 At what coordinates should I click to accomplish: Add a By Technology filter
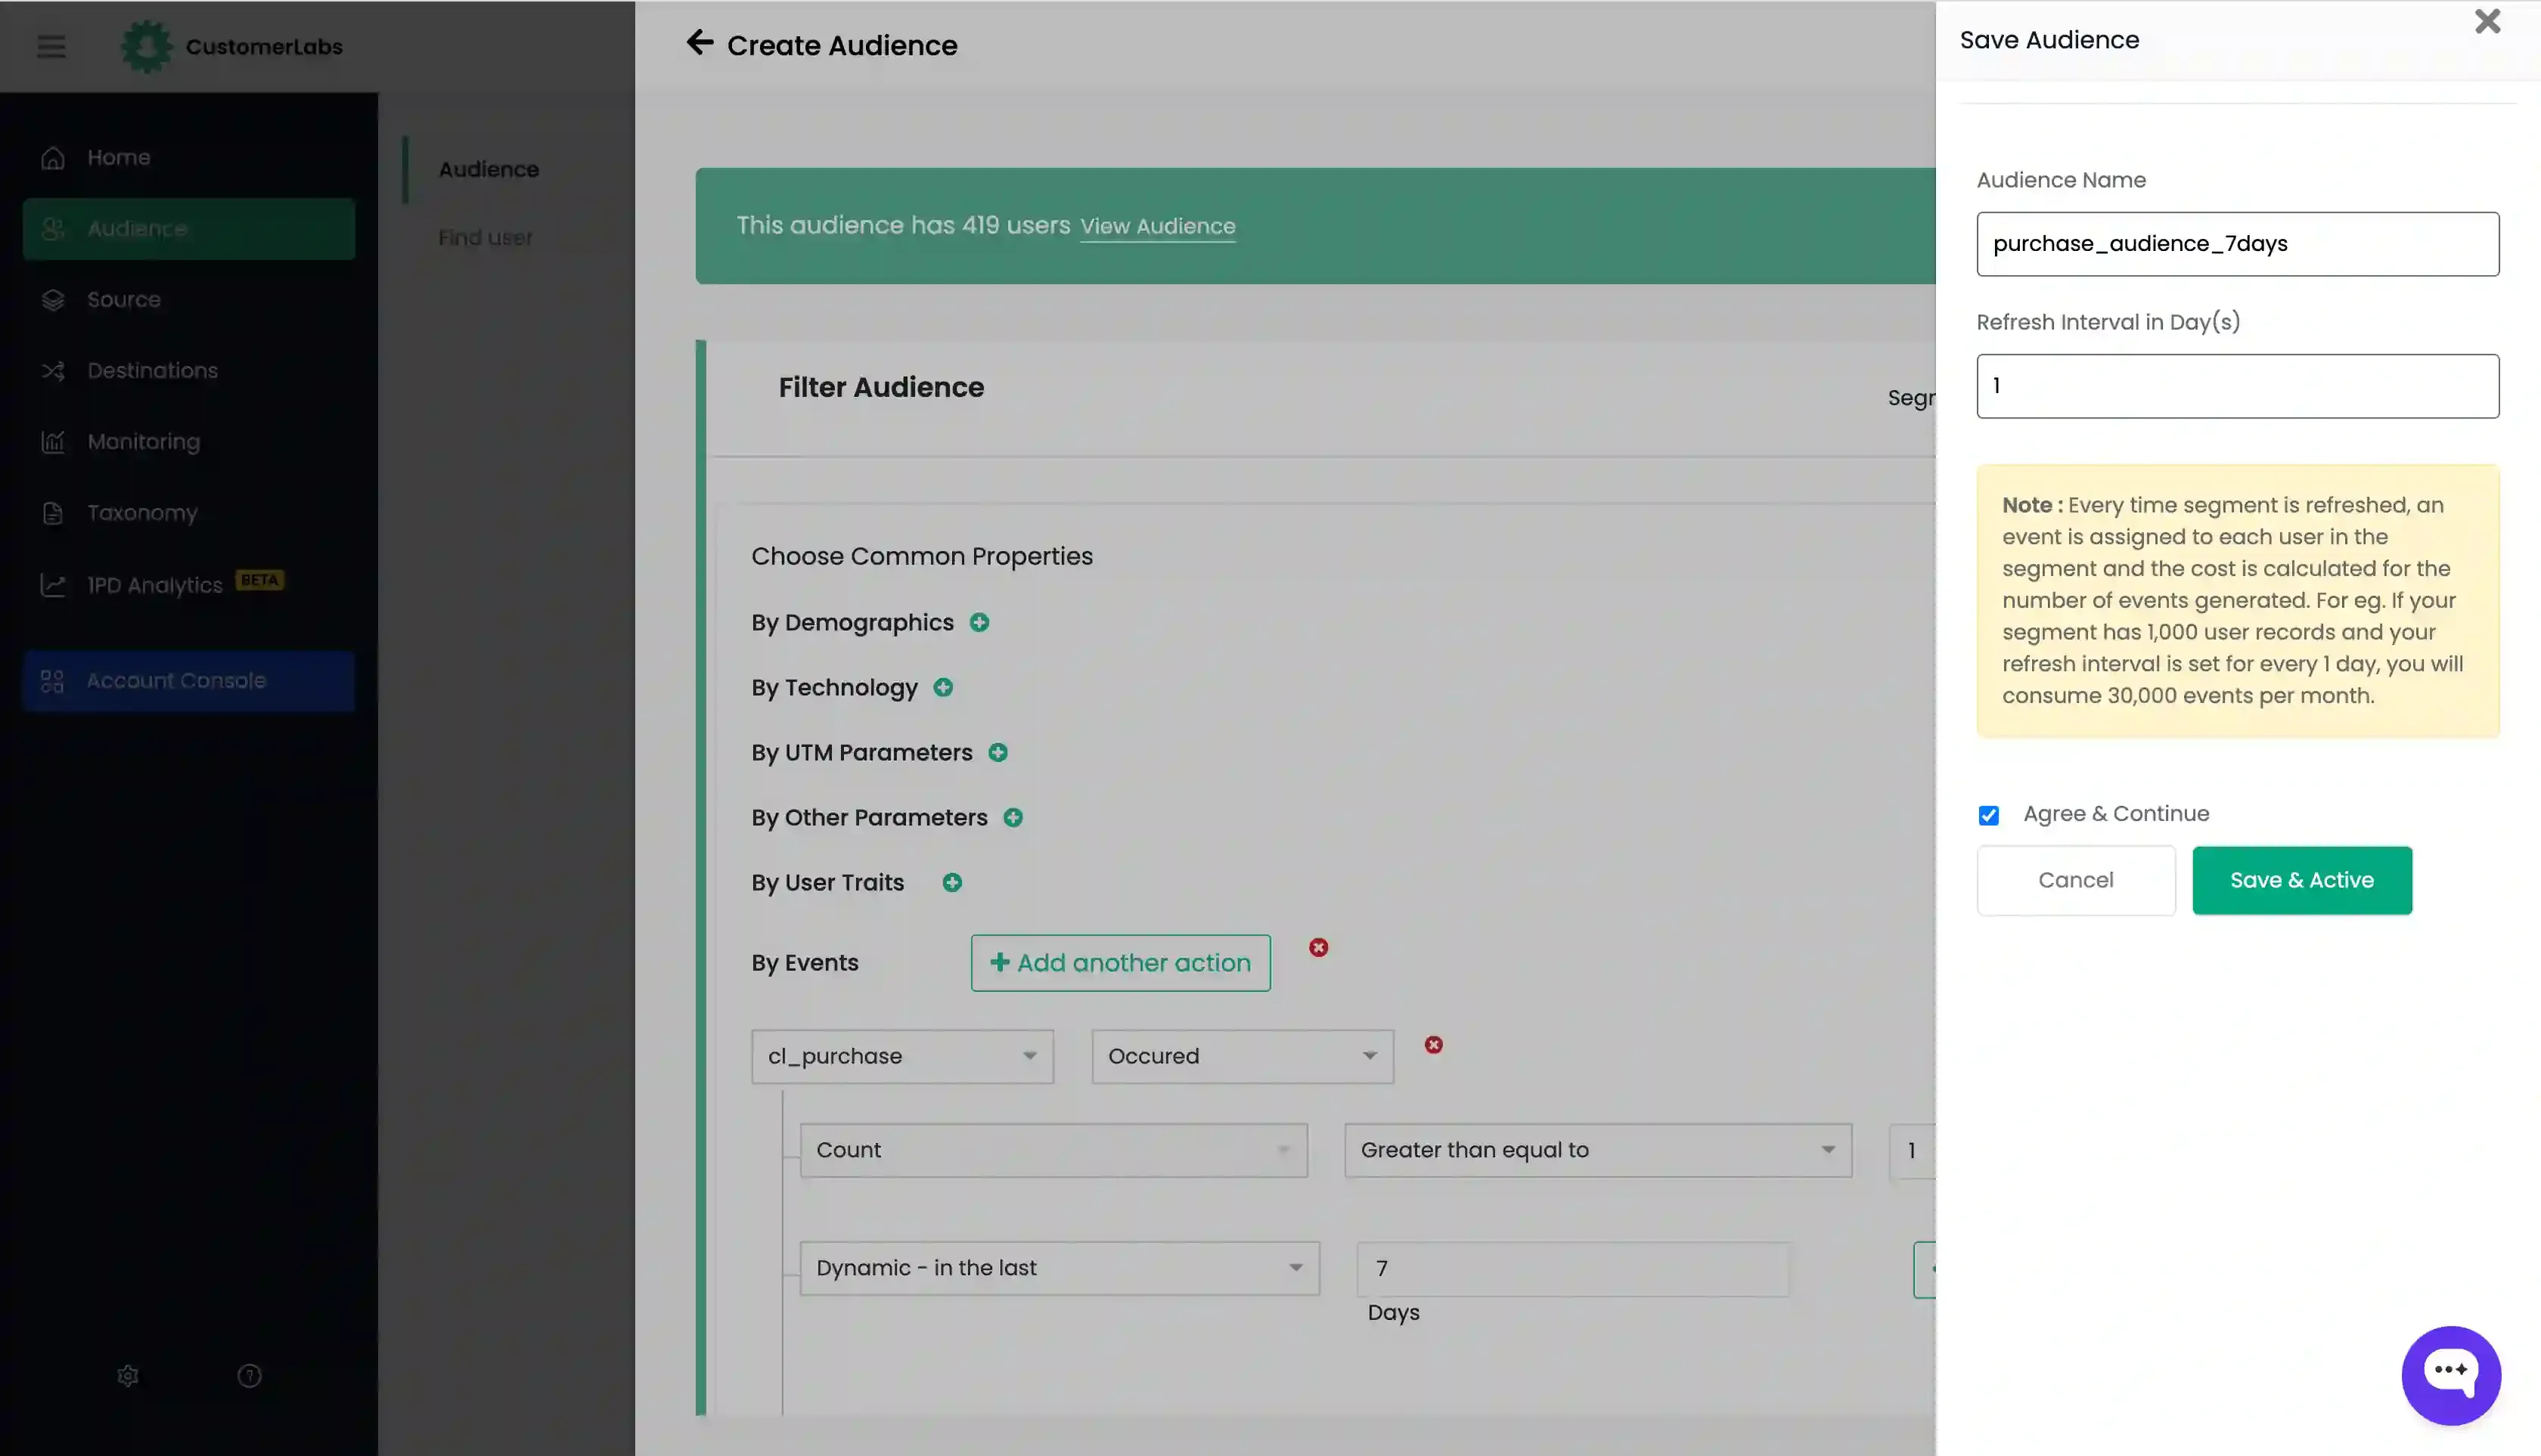[943, 687]
